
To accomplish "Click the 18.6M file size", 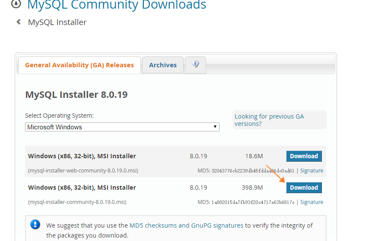I will (254, 156).
